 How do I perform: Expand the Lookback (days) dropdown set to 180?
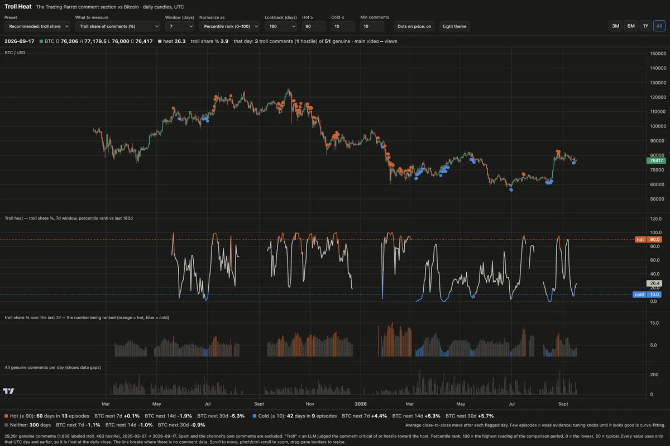click(x=281, y=26)
